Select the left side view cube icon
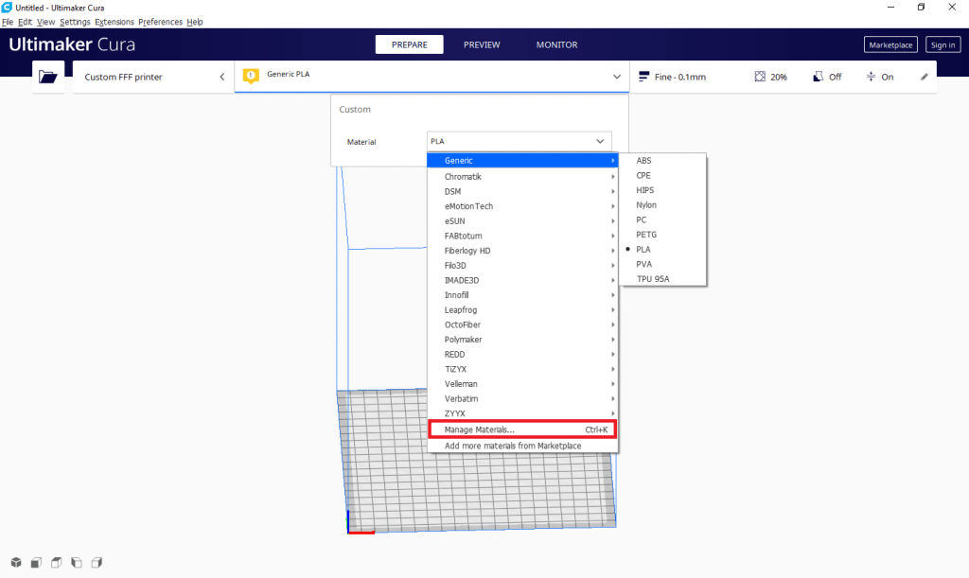 click(x=77, y=563)
